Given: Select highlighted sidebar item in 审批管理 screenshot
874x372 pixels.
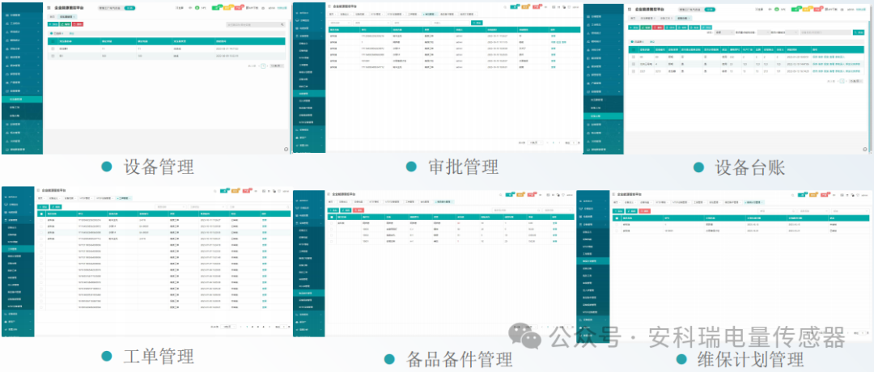Looking at the screenshot, I should tap(309, 94).
